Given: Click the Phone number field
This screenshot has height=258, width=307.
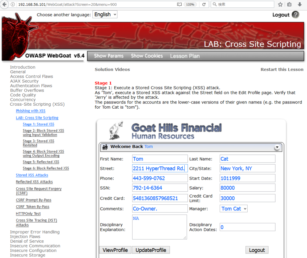Looking at the screenshot, I should pyautogui.click(x=160, y=178).
